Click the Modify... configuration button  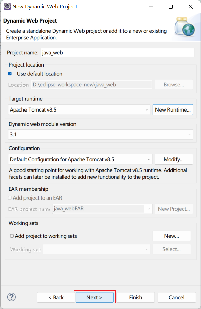174,159
